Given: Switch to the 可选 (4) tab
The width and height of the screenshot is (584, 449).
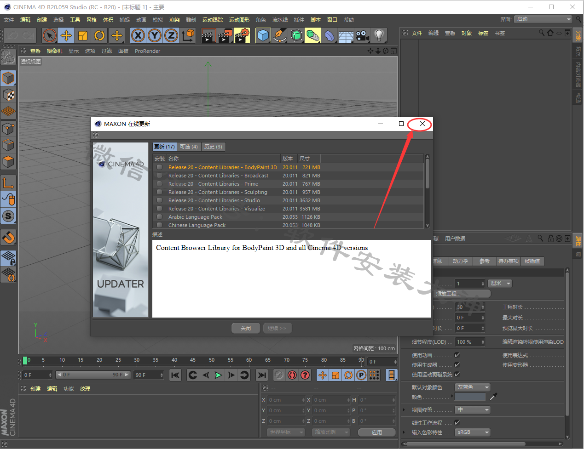Looking at the screenshot, I should 189,147.
